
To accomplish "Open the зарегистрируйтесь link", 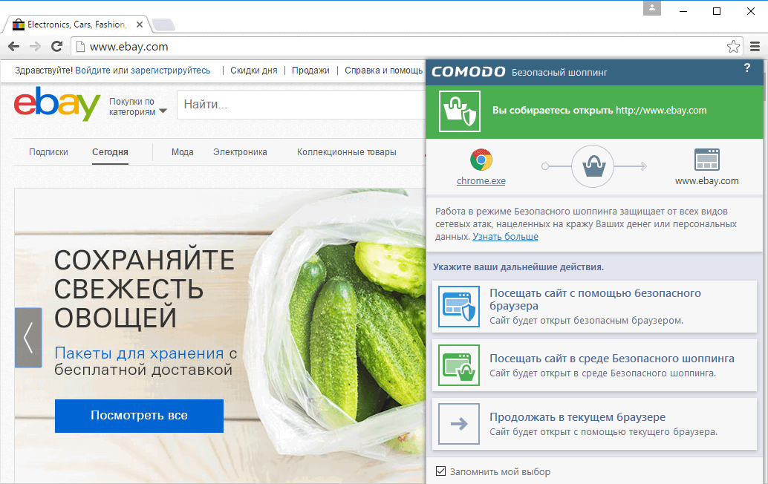I will (170, 71).
